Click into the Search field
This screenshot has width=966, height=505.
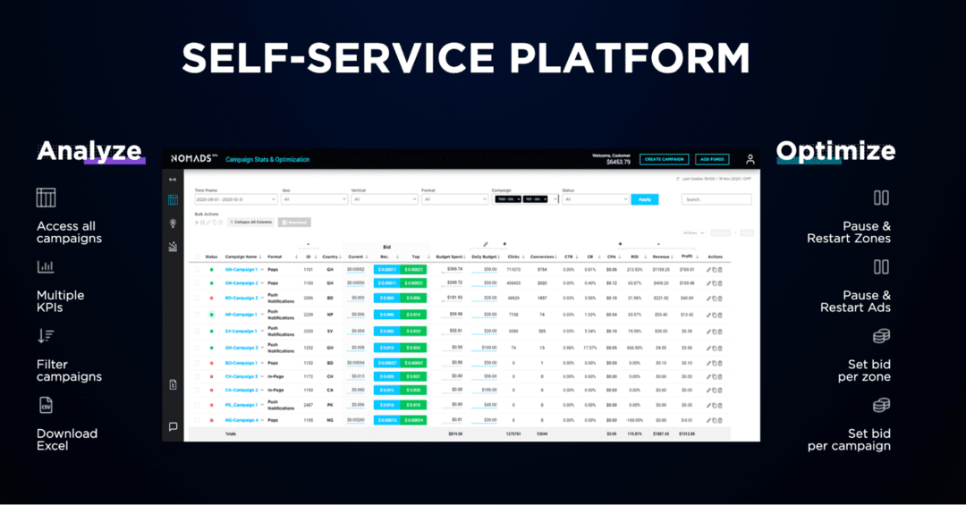click(x=716, y=199)
